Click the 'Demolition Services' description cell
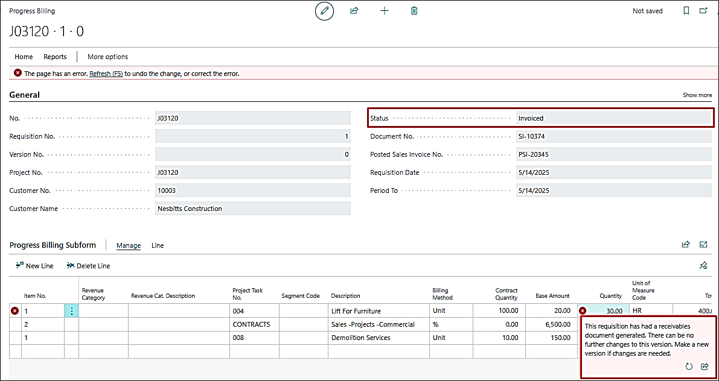This screenshot has width=719, height=381. 379,338
